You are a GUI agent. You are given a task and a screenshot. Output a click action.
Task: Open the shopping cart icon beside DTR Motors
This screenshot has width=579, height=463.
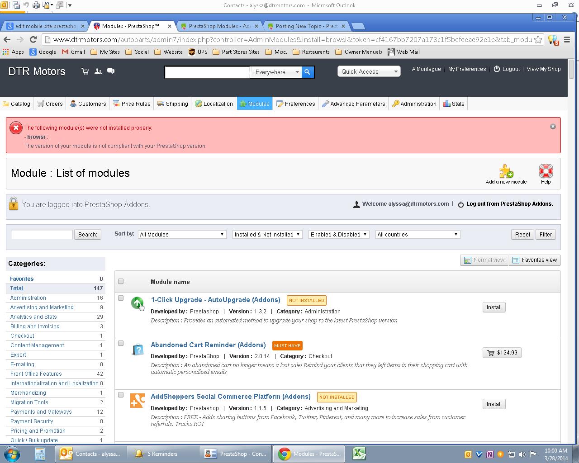coord(85,71)
